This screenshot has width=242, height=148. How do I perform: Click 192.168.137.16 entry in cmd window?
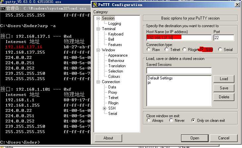pyautogui.click(x=24, y=47)
